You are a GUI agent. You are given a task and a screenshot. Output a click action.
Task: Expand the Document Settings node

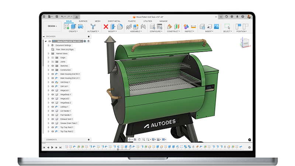[x=49, y=45]
